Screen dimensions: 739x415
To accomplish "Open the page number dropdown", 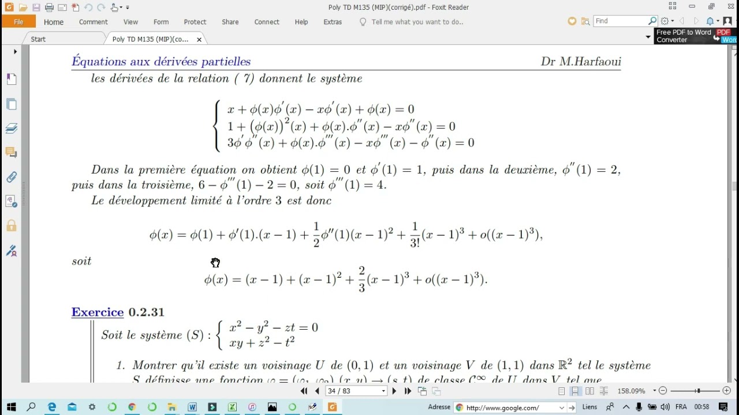I will click(383, 391).
